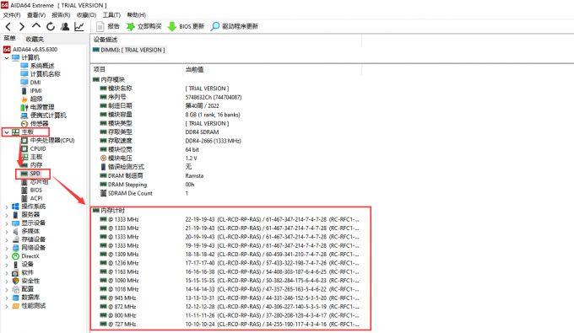Image resolution: width=574 pixels, height=333 pixels.
Task: Open the 报告(R) menu
Action: 61,15
